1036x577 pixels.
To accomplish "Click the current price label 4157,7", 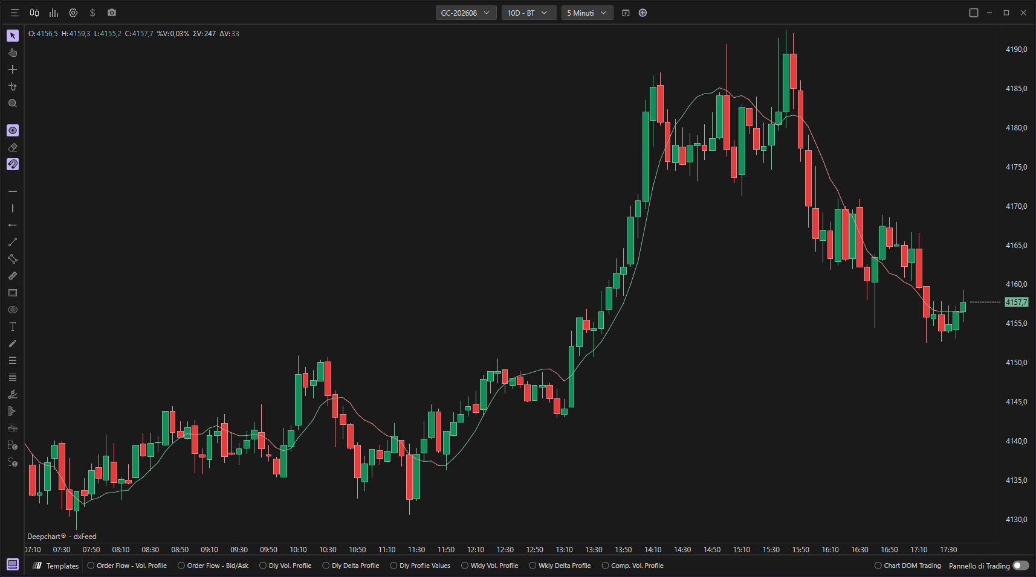I will (1016, 302).
